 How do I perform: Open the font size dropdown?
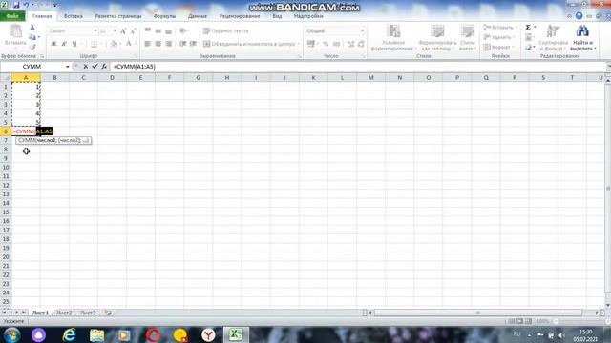(115, 30)
